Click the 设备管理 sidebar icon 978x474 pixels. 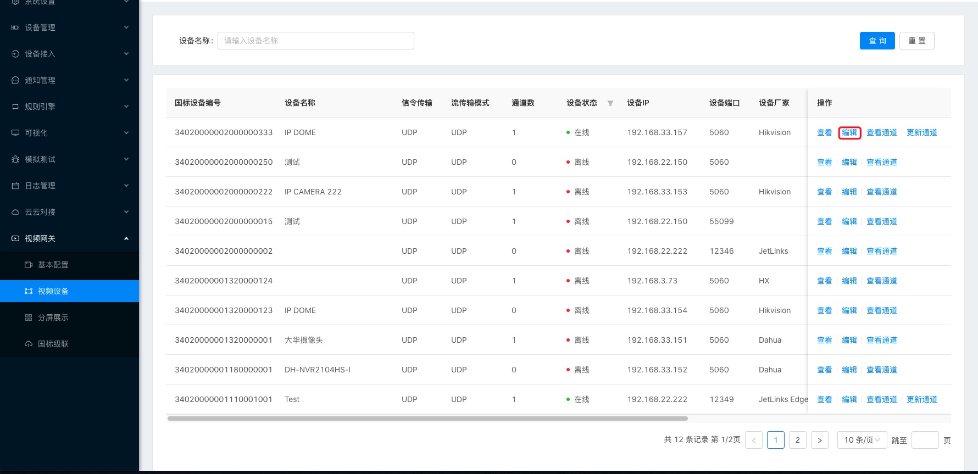pyautogui.click(x=15, y=27)
